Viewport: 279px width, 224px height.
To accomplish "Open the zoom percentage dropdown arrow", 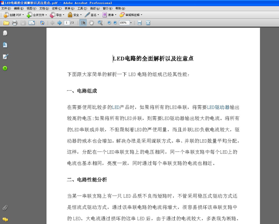I will (x=131, y=23).
